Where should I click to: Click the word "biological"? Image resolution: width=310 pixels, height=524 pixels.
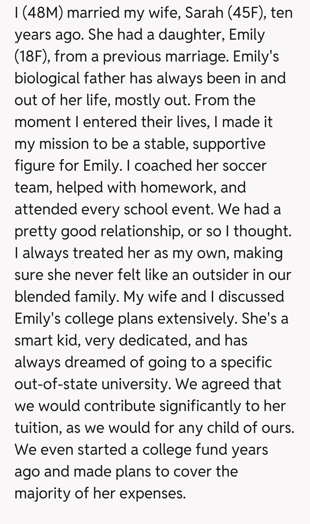pyautogui.click(x=47, y=78)
